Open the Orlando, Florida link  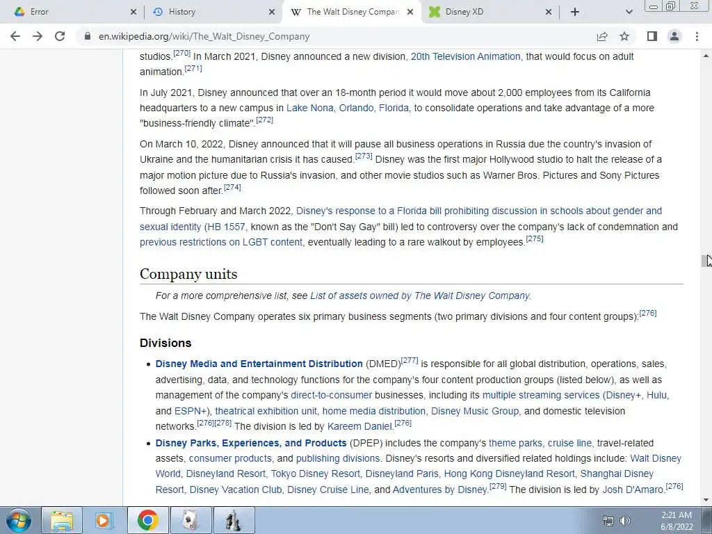(373, 108)
